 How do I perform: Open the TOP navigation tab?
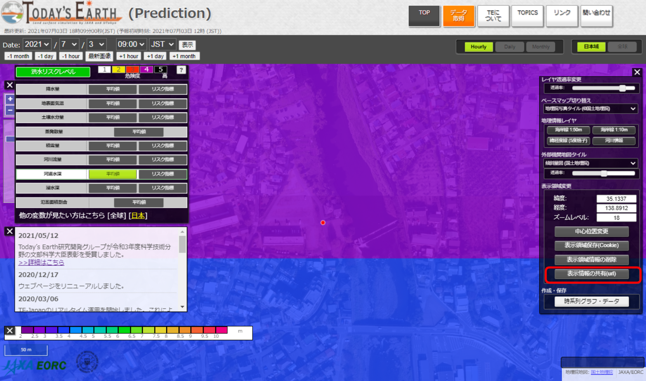point(424,16)
